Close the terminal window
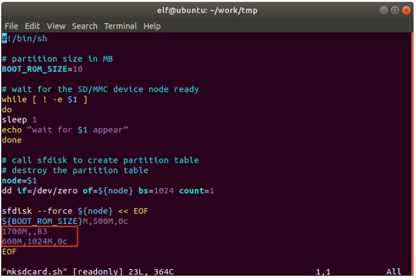416x280 pixels. pos(406,10)
